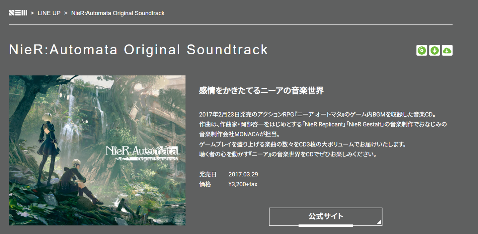The width and height of the screenshot is (478, 234).
Task: Click the price ¥3,200+tax text
Action: click(243, 184)
